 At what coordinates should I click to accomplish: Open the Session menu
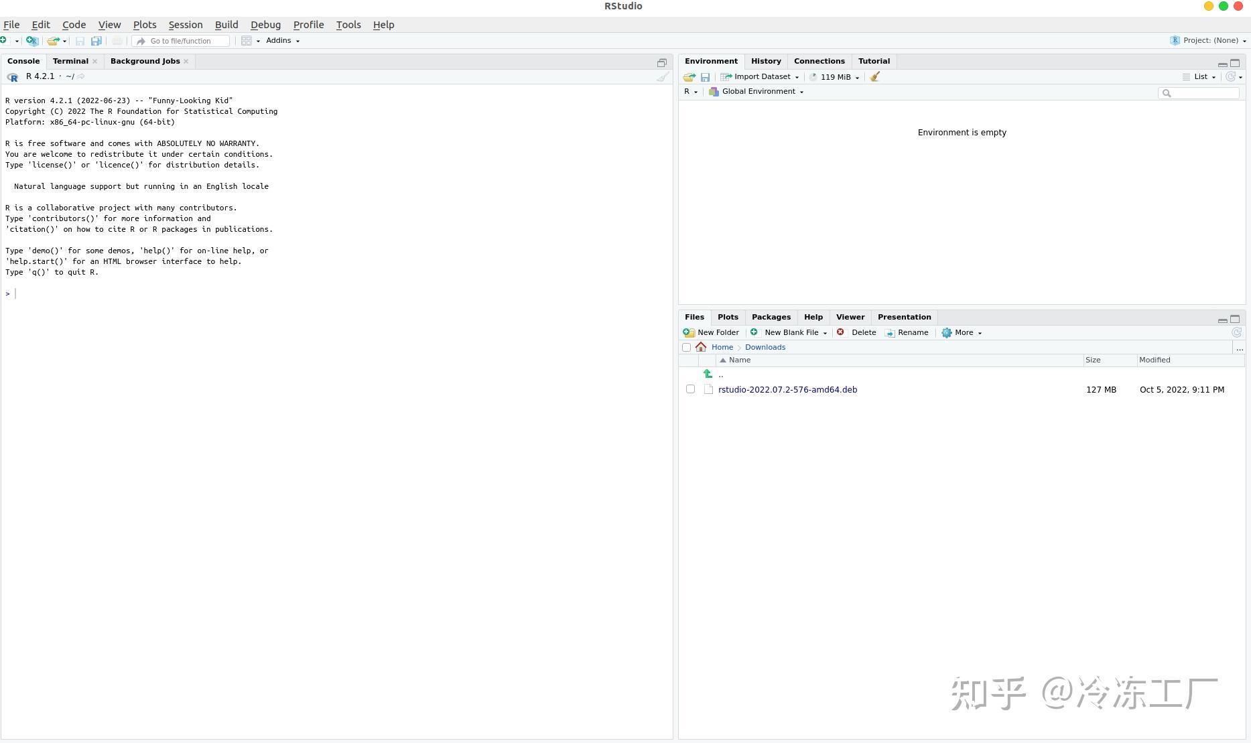(186, 25)
